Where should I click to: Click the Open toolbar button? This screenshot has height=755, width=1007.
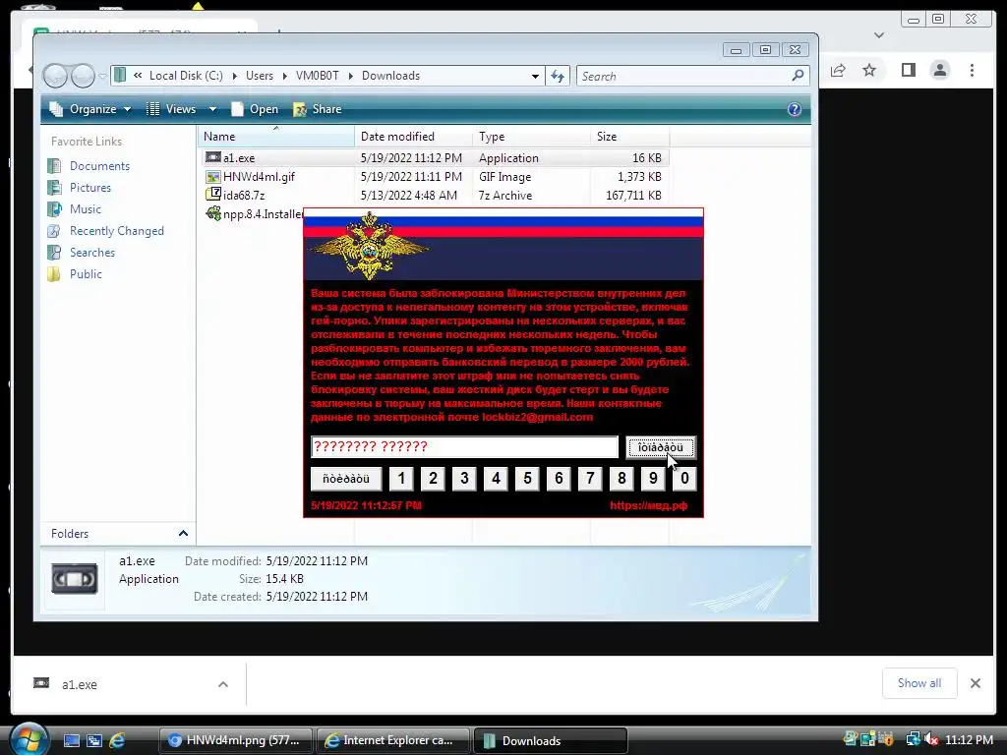(x=255, y=109)
